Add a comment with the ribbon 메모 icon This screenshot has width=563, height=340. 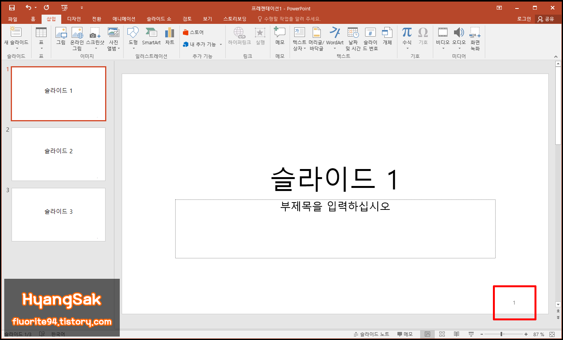tap(280, 37)
